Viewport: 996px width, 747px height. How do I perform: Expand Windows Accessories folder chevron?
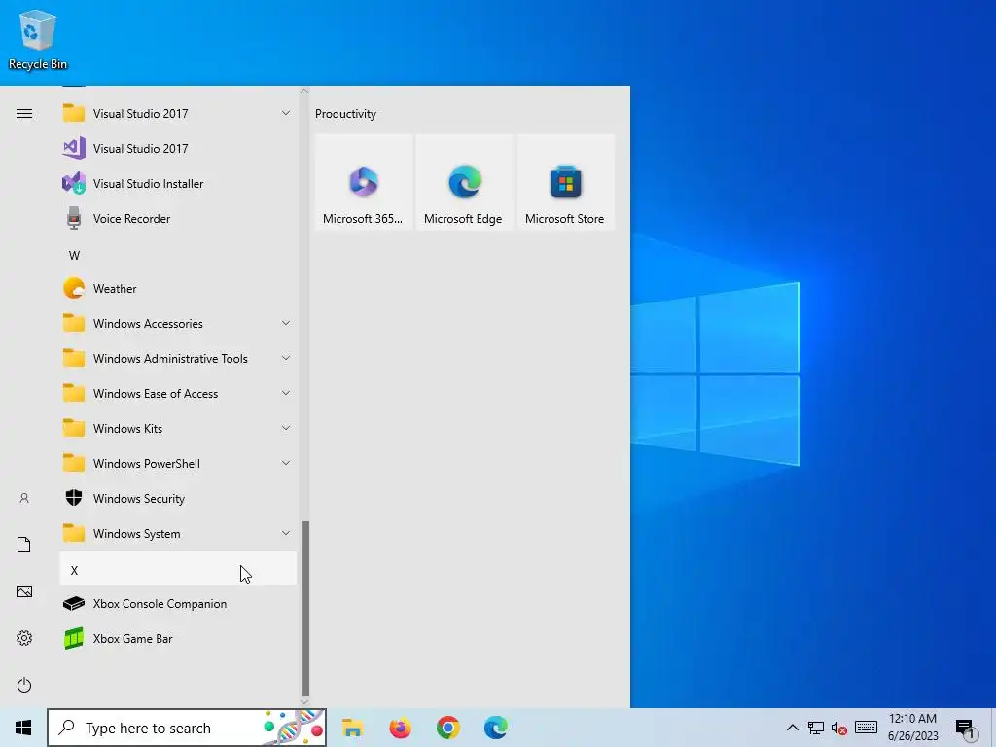point(286,323)
